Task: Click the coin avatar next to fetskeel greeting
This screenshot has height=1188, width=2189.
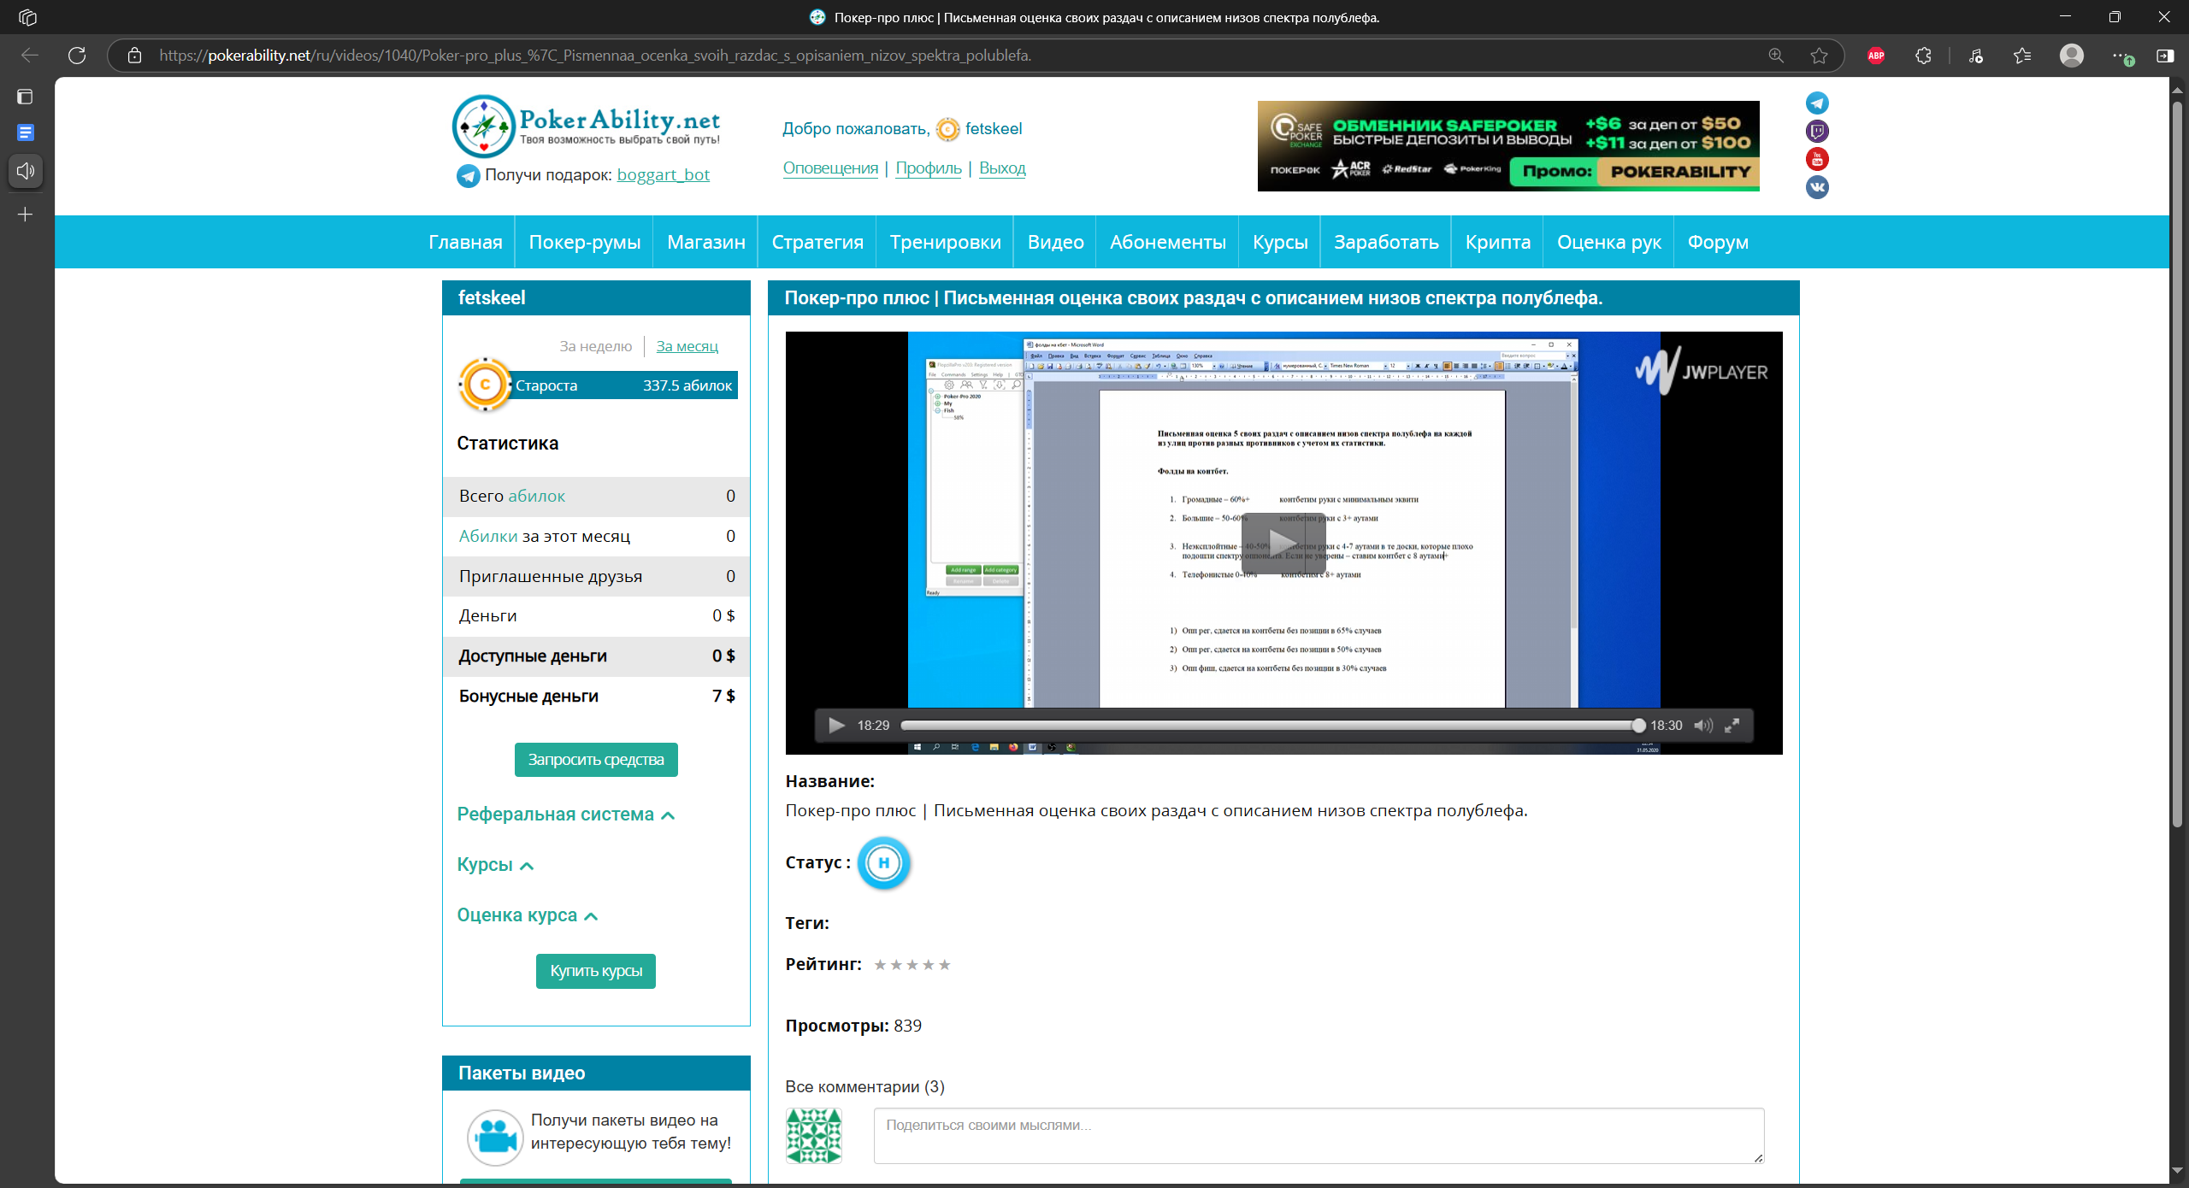Action: [x=947, y=129]
